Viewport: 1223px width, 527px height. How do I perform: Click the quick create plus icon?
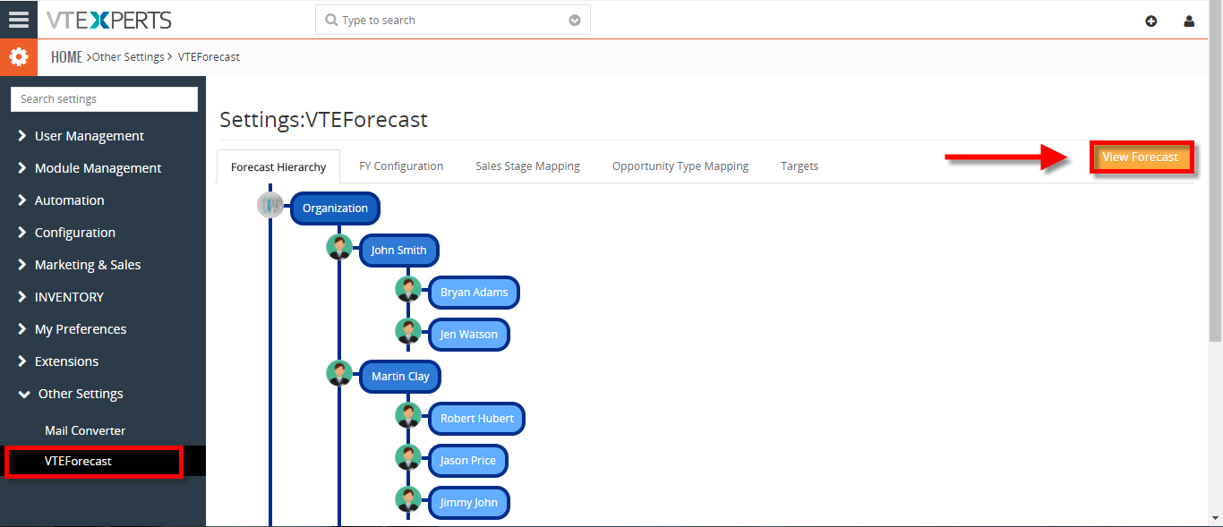(x=1151, y=21)
